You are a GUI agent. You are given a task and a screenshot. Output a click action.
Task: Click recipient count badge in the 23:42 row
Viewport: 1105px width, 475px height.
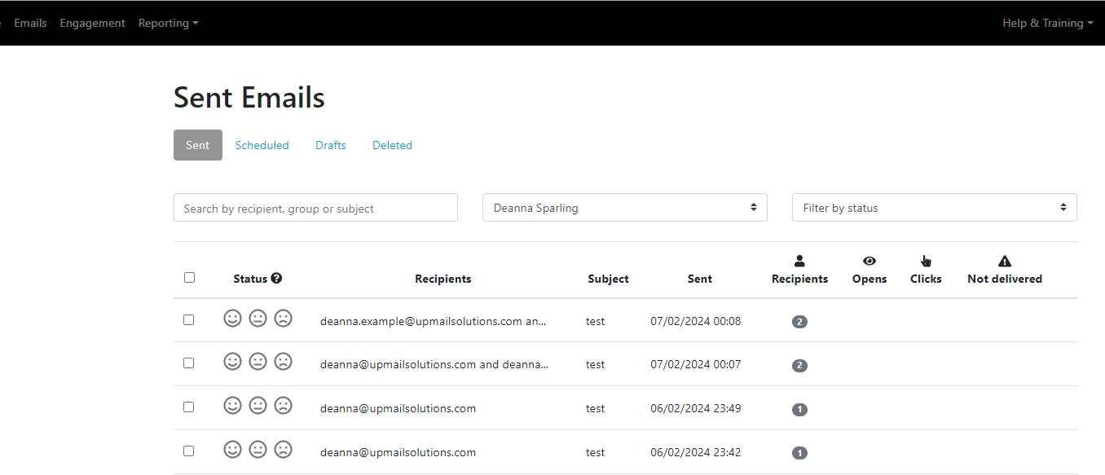click(x=799, y=453)
